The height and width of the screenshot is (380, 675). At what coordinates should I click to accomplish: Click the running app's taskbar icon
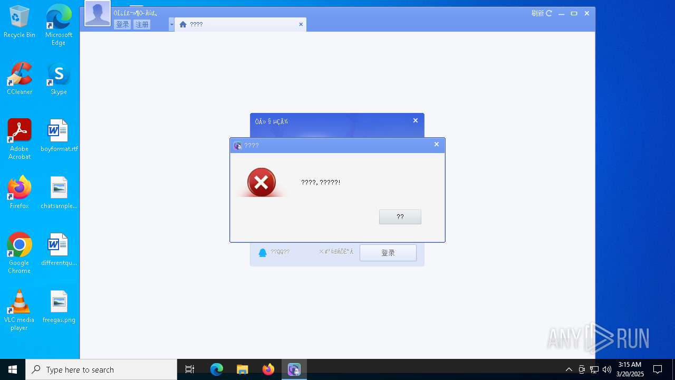[x=294, y=369]
